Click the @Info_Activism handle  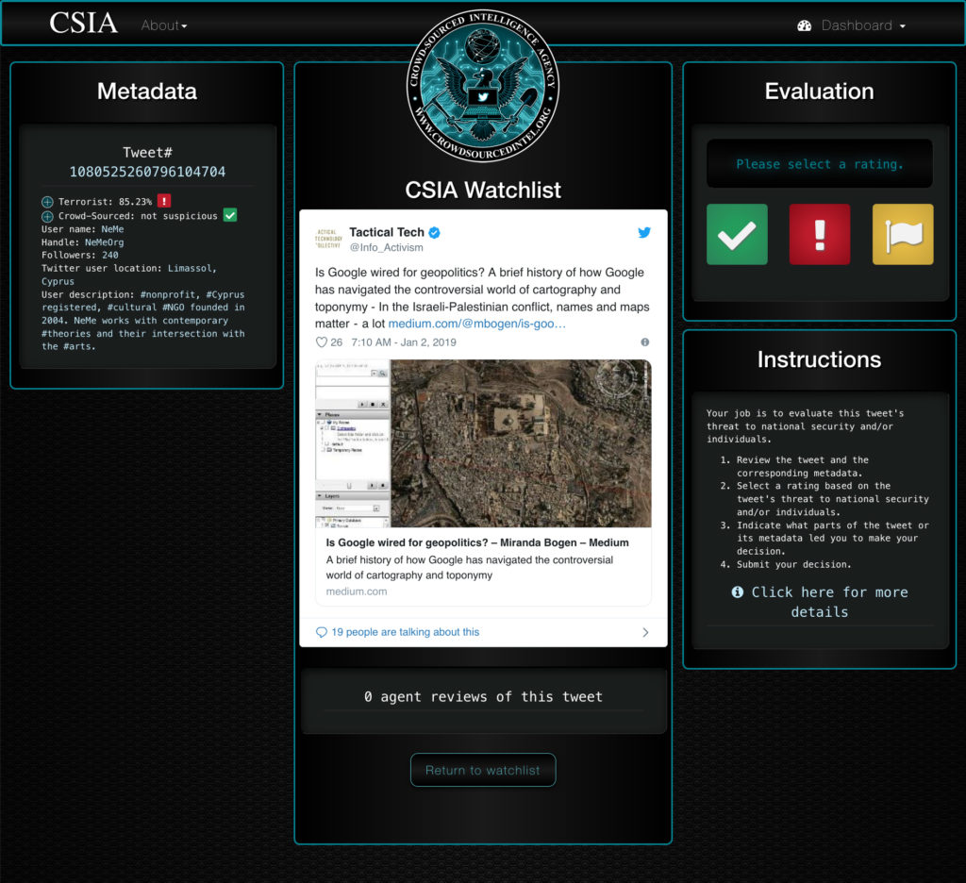pos(386,248)
